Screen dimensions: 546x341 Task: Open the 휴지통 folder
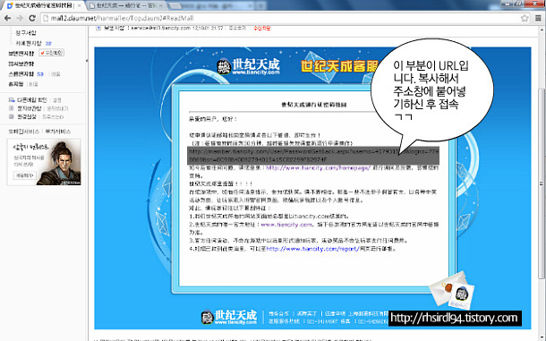click(16, 84)
